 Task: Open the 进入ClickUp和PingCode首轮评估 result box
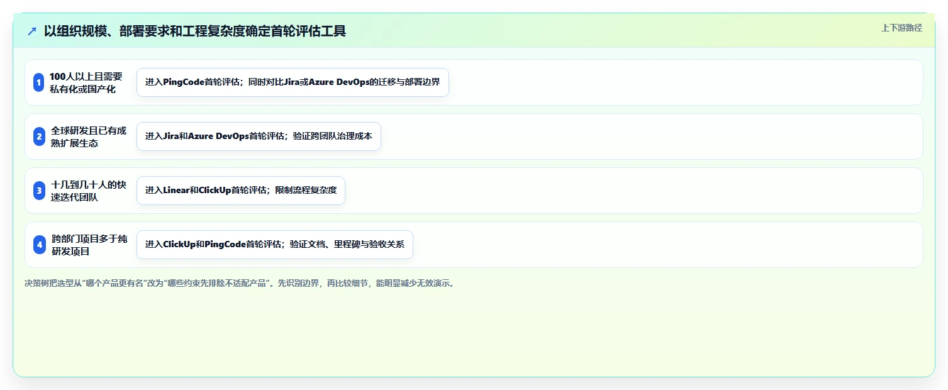(274, 245)
